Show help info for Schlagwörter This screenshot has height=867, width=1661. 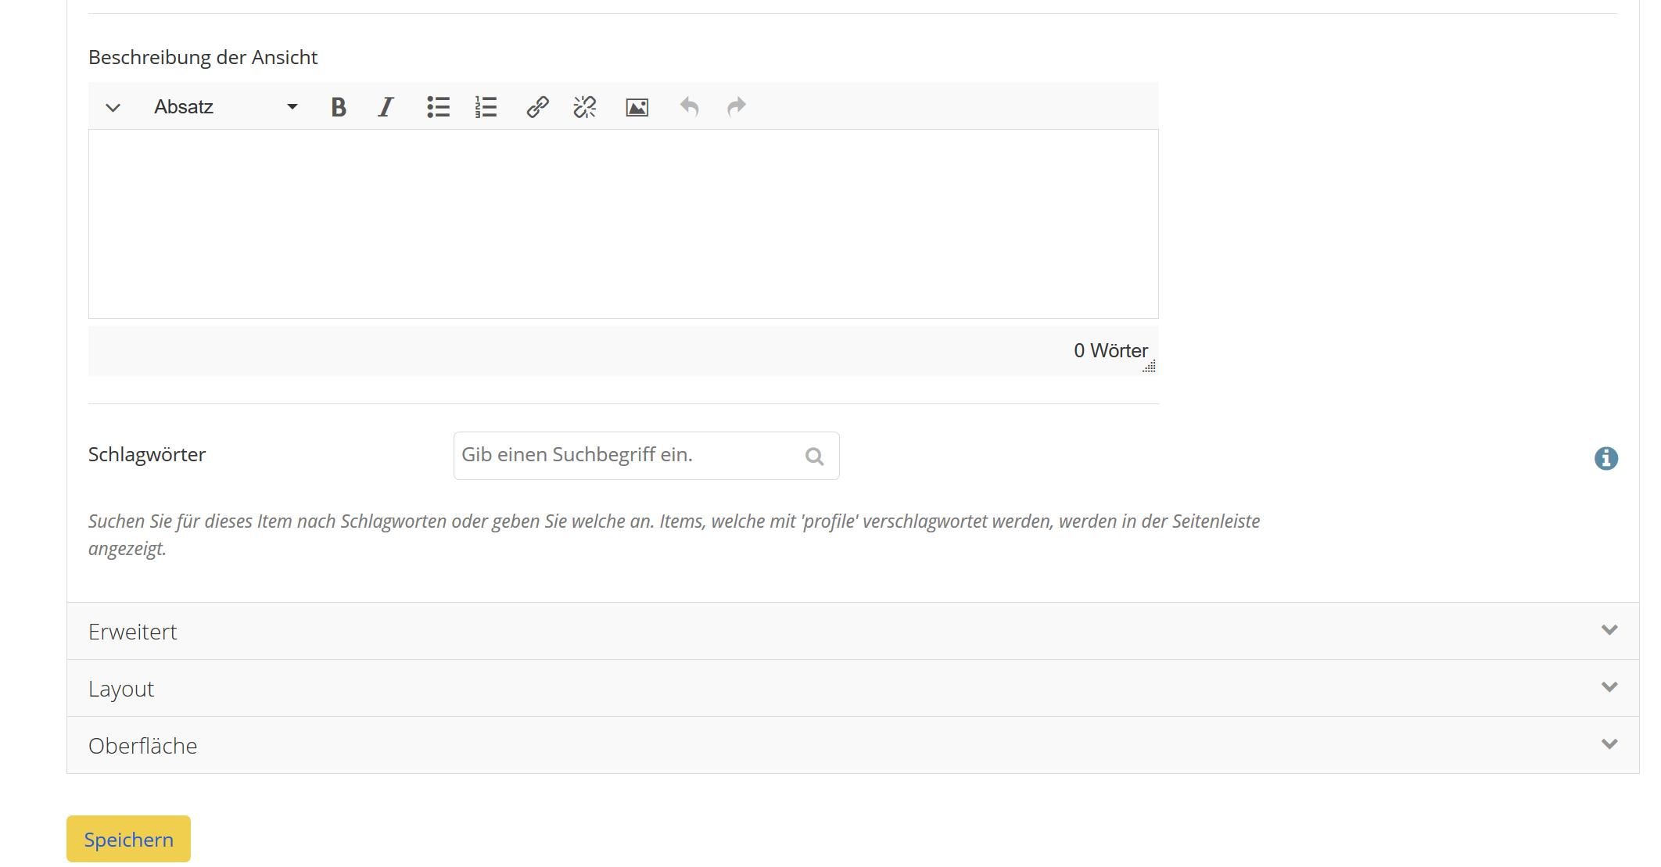(x=1605, y=458)
